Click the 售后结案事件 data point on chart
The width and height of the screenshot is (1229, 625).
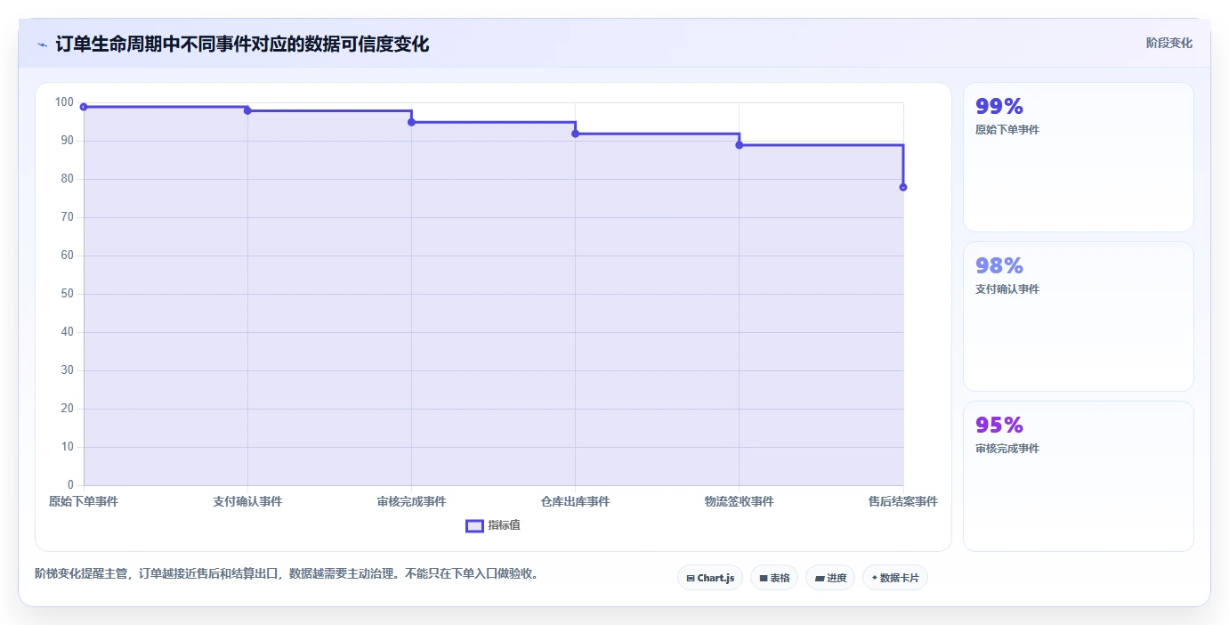click(x=903, y=187)
